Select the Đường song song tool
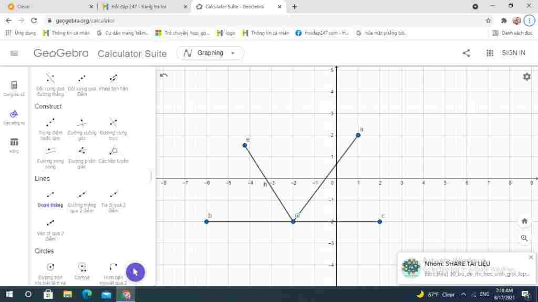 (x=50, y=157)
